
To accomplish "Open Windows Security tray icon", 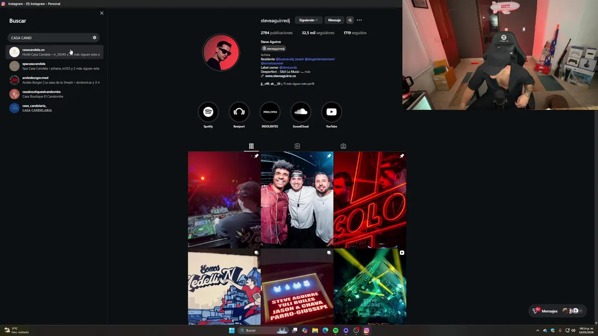I will pos(553,330).
